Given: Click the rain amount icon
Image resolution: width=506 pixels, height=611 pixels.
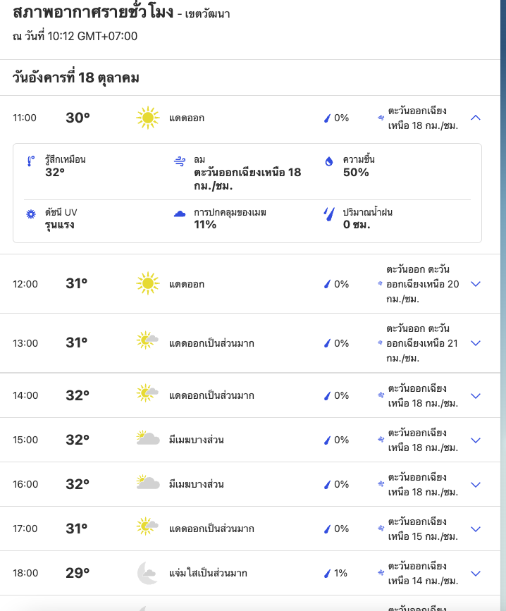Looking at the screenshot, I should [328, 213].
